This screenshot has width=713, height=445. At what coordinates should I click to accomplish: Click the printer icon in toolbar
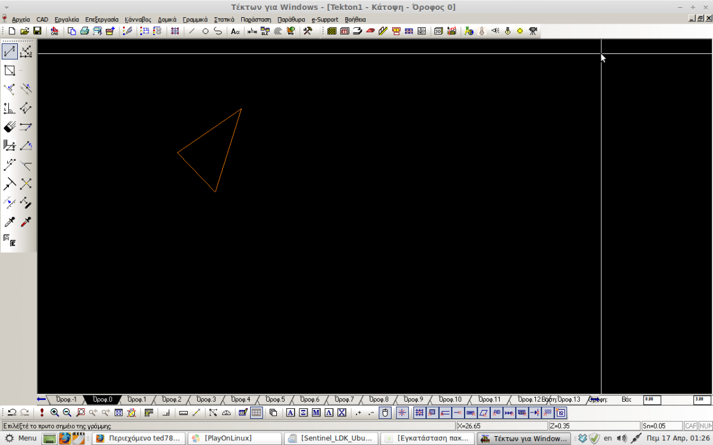pos(84,31)
